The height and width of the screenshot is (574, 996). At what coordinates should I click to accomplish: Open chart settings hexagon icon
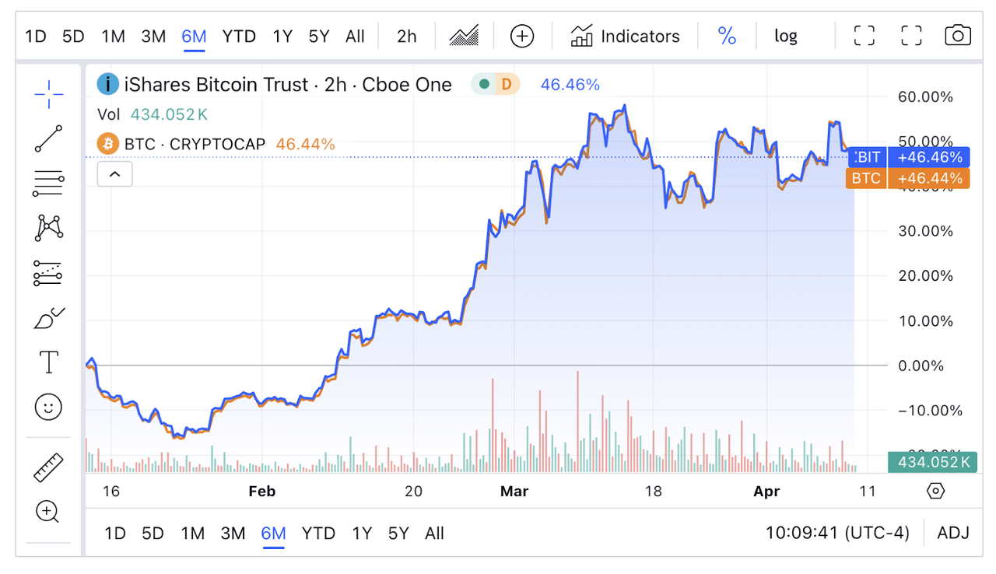pos(936,492)
